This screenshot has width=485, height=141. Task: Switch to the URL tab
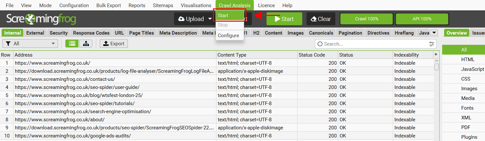119,33
